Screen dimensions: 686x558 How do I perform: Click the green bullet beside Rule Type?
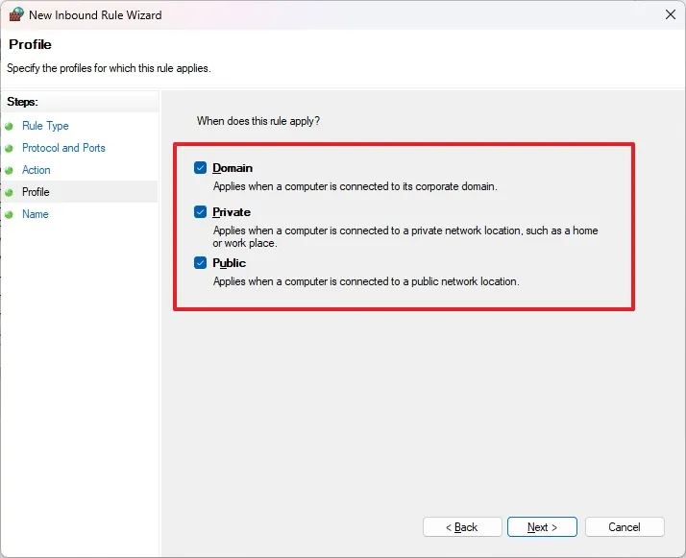(x=10, y=127)
